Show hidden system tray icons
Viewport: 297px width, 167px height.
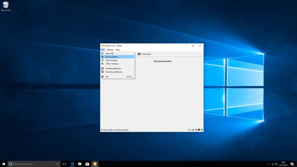tap(269, 164)
